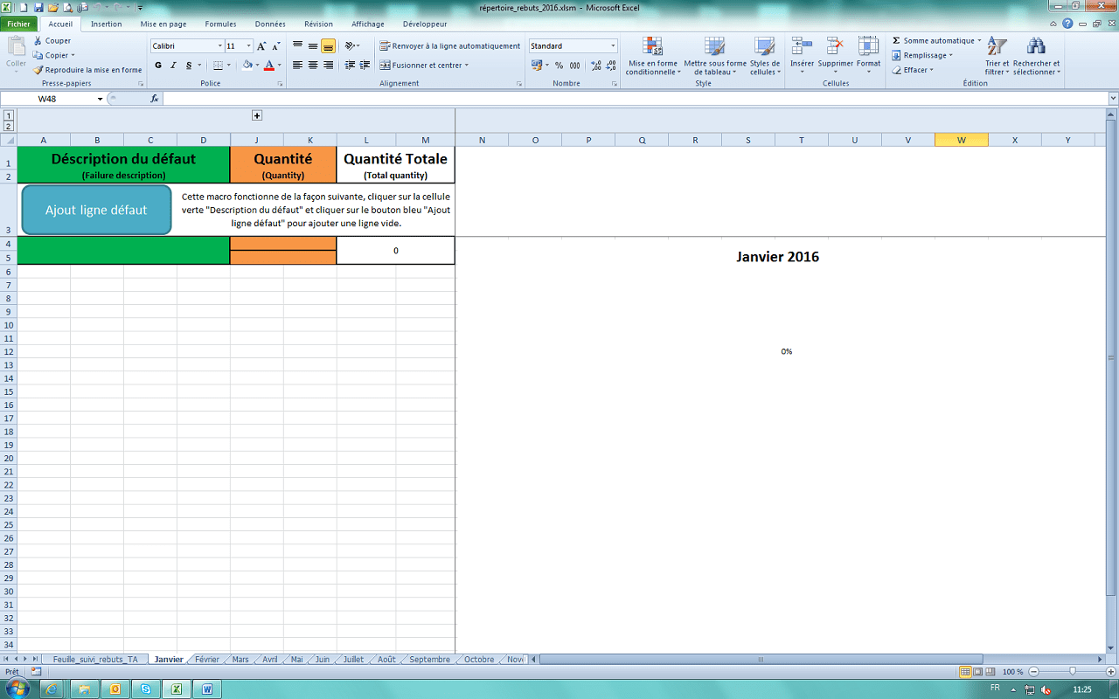
Task: Click in the formula bar
Action: pos(635,99)
